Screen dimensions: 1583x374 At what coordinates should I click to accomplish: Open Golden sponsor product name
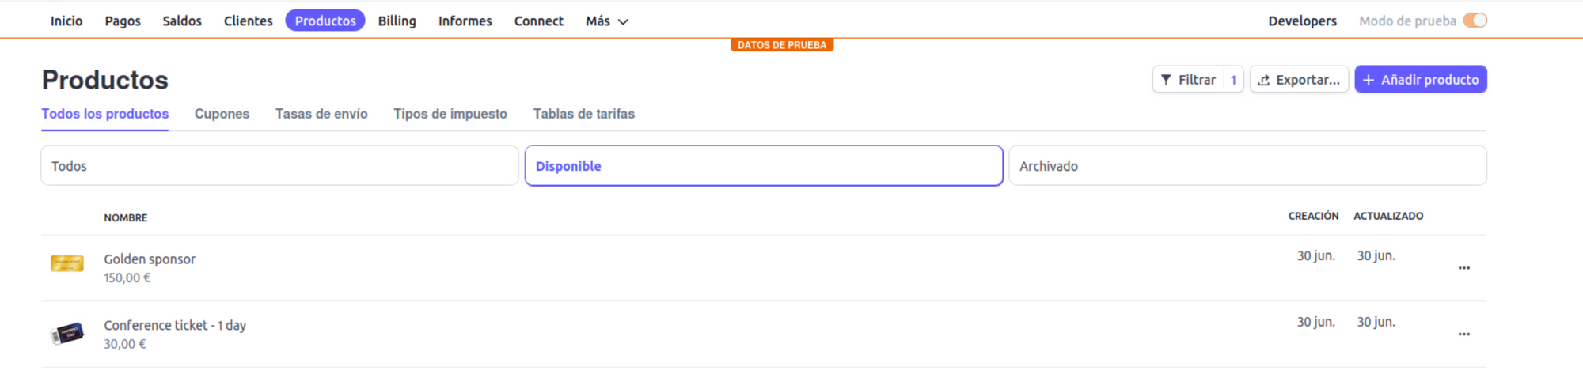(150, 259)
